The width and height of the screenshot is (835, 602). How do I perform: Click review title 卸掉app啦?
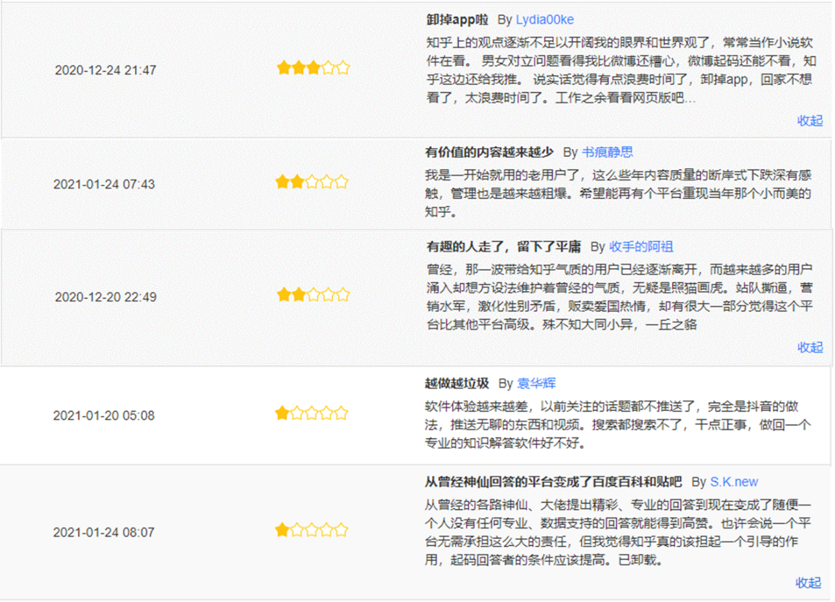457,20
